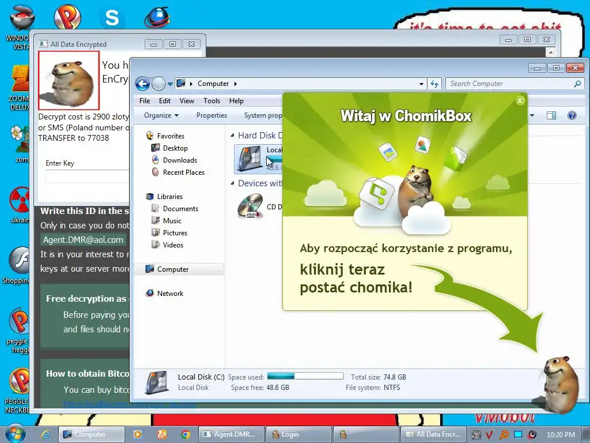
Task: Click the orange magnifier tray icon
Action: [504, 435]
